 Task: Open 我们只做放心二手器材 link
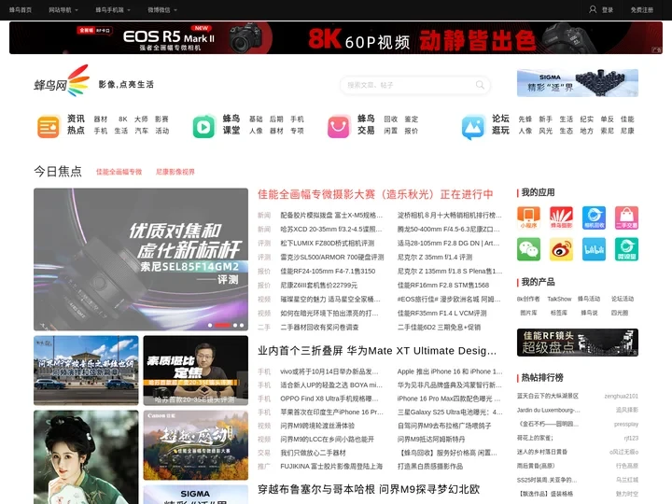313,453
